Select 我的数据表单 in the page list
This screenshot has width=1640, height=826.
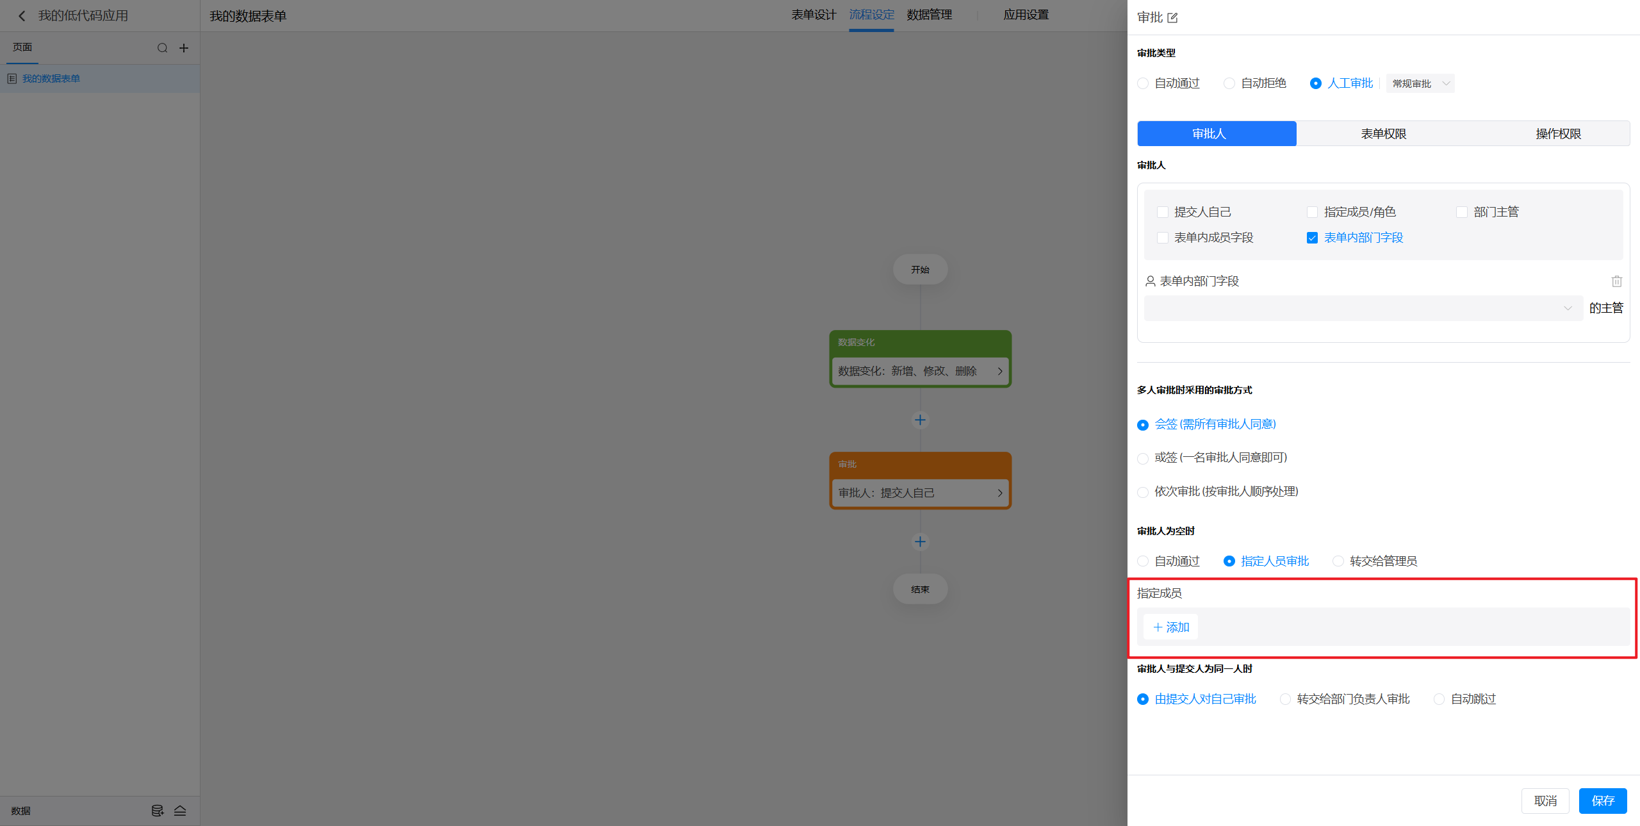tap(51, 79)
